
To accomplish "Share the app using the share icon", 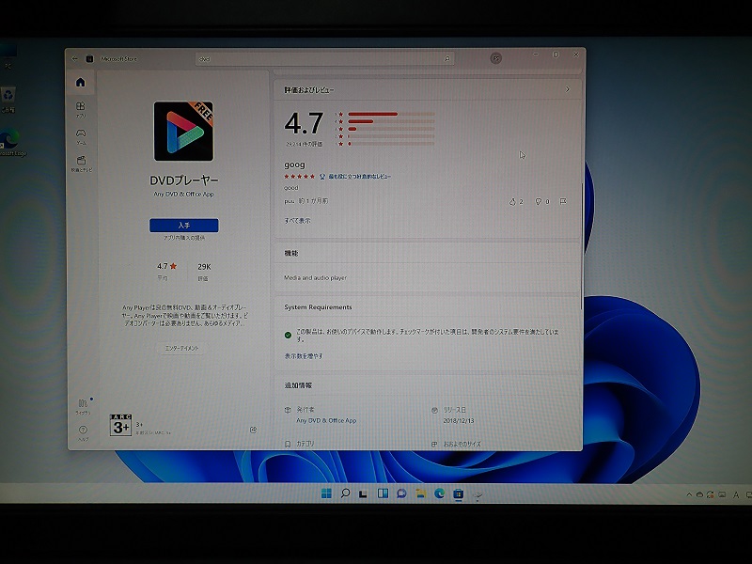I will (x=254, y=430).
